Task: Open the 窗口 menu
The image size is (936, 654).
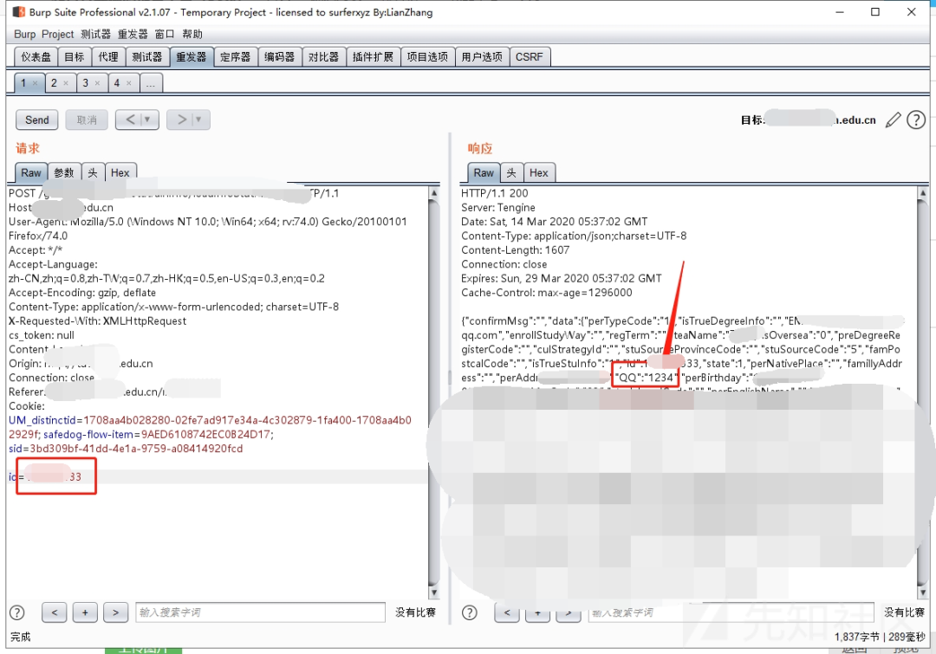Action: (x=165, y=34)
